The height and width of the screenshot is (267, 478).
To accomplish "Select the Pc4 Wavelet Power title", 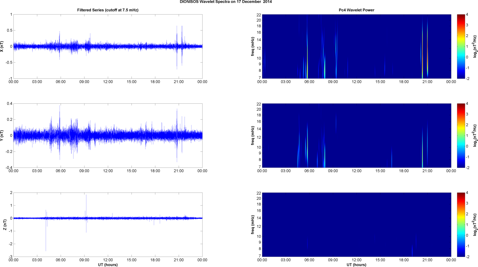I will coord(356,10).
